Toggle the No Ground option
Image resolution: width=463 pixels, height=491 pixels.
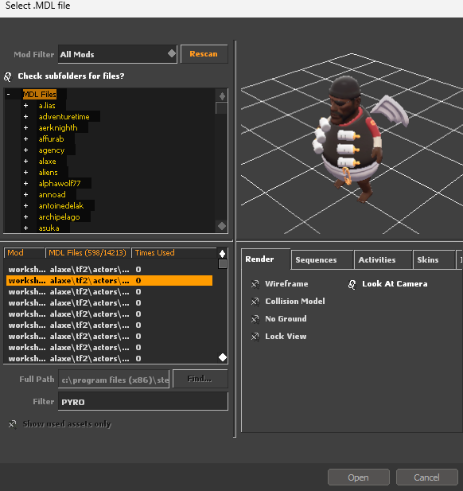pos(255,319)
